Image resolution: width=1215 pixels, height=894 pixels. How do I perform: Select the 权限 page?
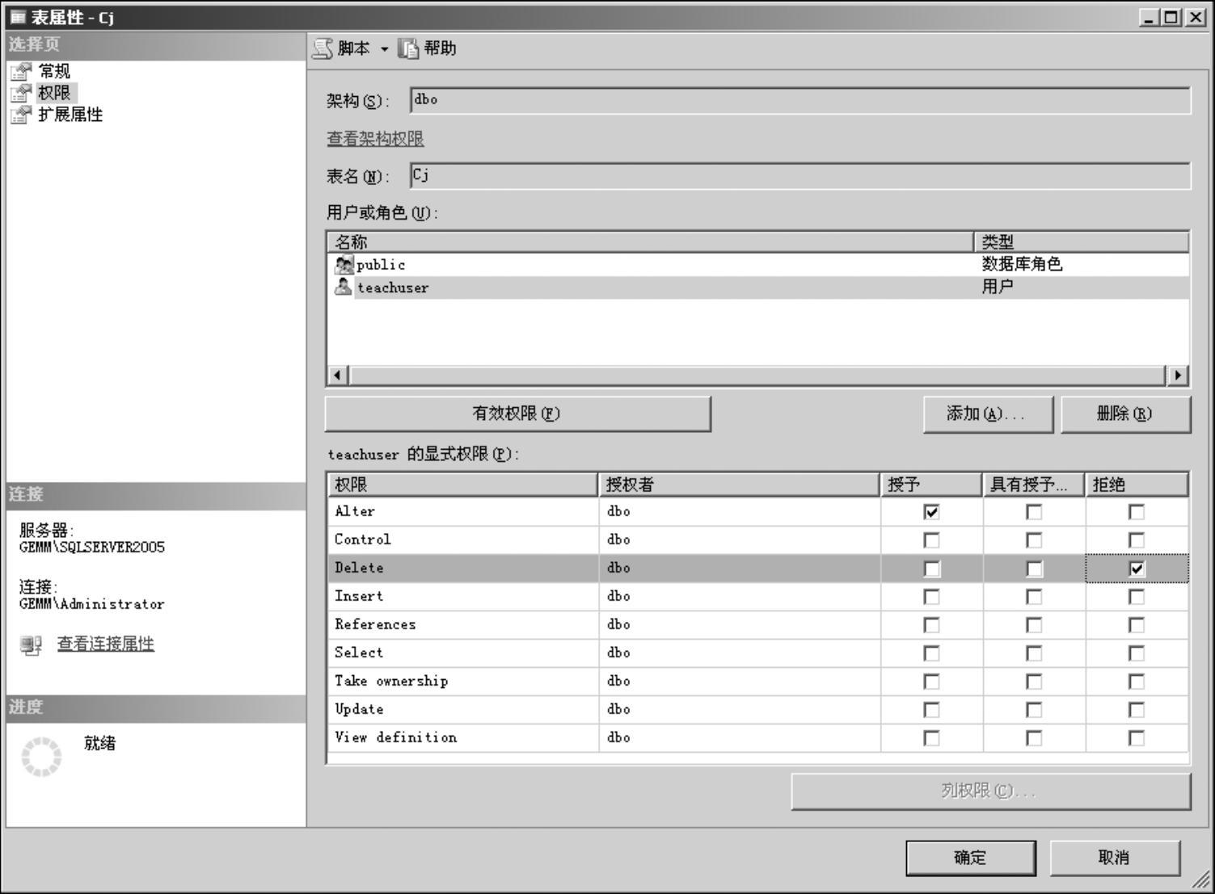pyautogui.click(x=54, y=93)
